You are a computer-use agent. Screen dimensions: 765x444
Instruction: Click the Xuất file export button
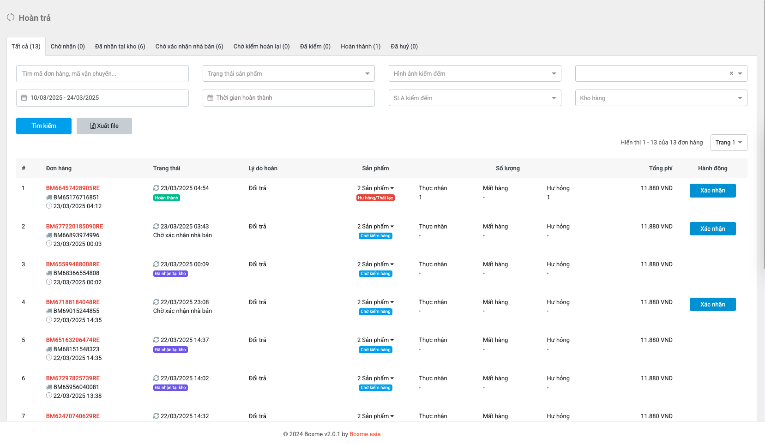coord(104,126)
